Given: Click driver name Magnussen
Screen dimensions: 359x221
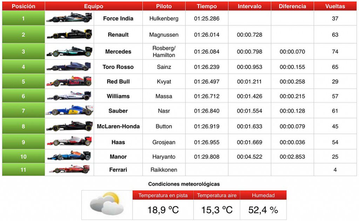Looking at the screenshot, I should click(x=164, y=35).
